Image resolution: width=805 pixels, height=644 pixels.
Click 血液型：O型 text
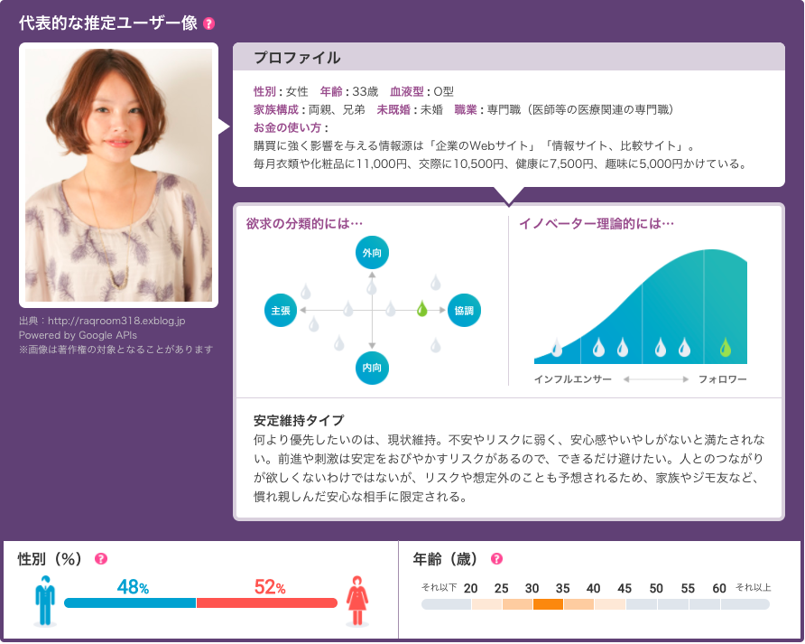pyautogui.click(x=422, y=91)
